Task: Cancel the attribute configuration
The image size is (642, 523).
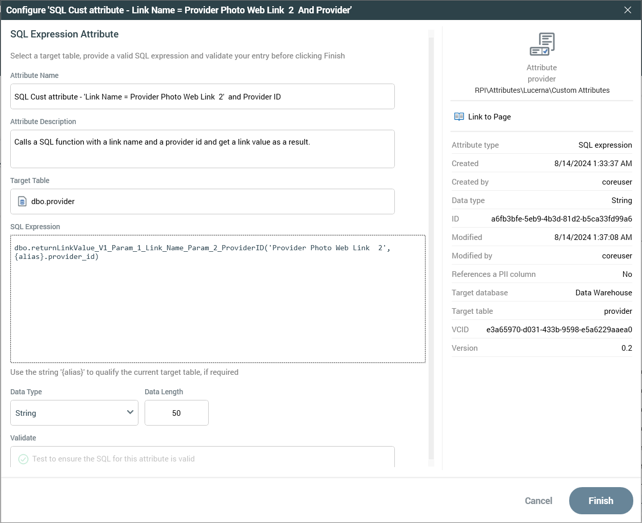Action: point(538,500)
